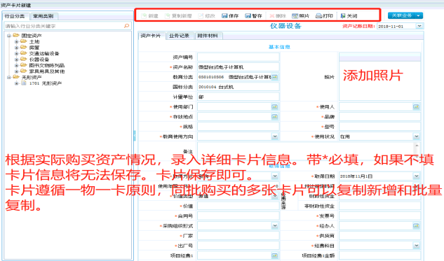444x261 pixels.
Task: Click the 修改 toolbar icon
Action: pyautogui.click(x=201, y=16)
